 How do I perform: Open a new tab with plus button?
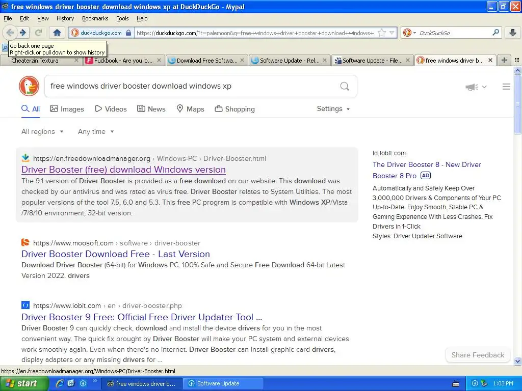pyautogui.click(x=504, y=60)
